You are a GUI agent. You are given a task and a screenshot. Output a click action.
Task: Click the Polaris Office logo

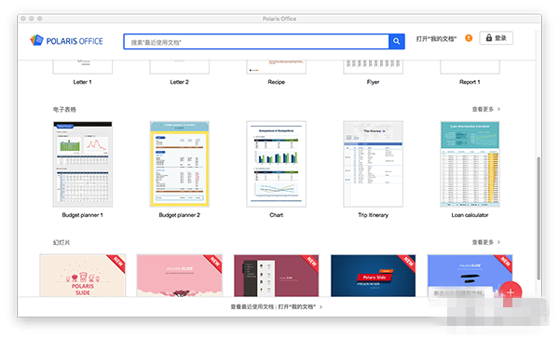(x=66, y=41)
